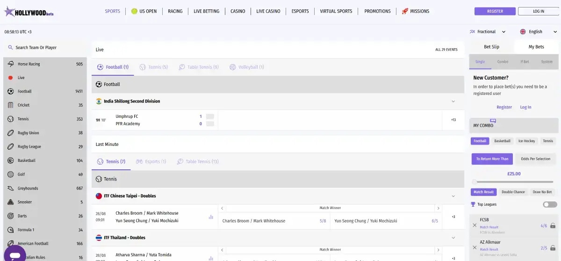561x261 pixels.
Task: Select Ice Hockey filter in My Combo
Action: pyautogui.click(x=526, y=141)
